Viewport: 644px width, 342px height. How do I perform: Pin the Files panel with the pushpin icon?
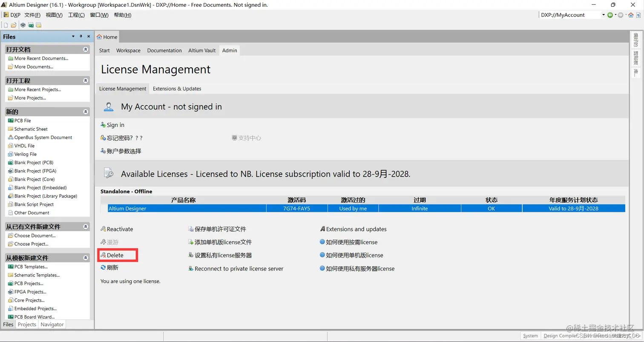(x=81, y=37)
